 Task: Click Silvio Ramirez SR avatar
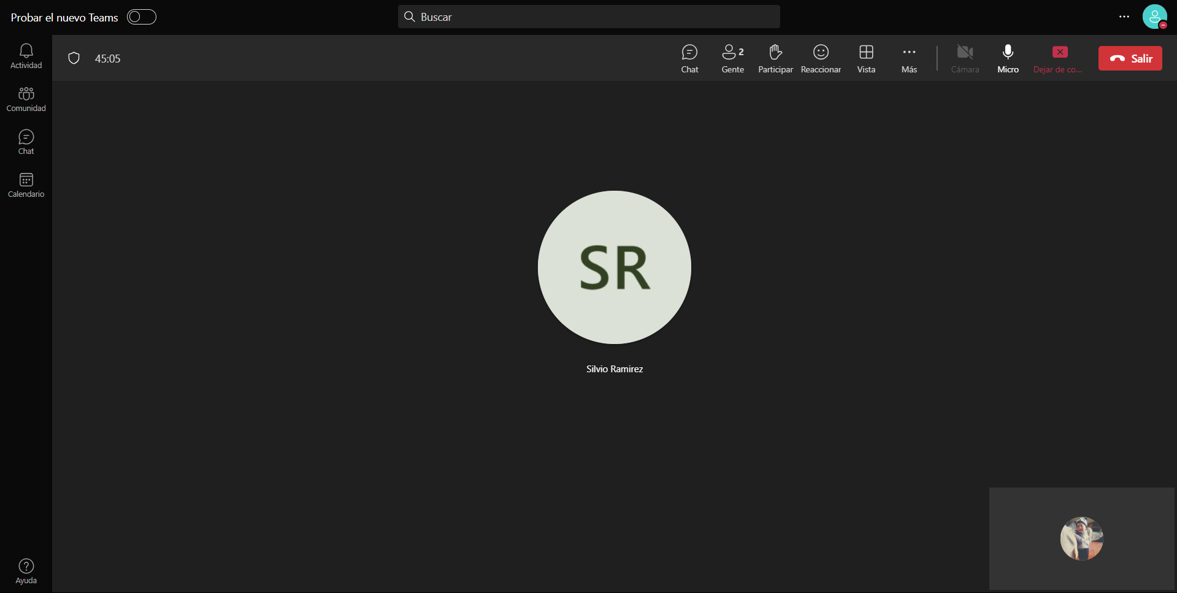[615, 267]
